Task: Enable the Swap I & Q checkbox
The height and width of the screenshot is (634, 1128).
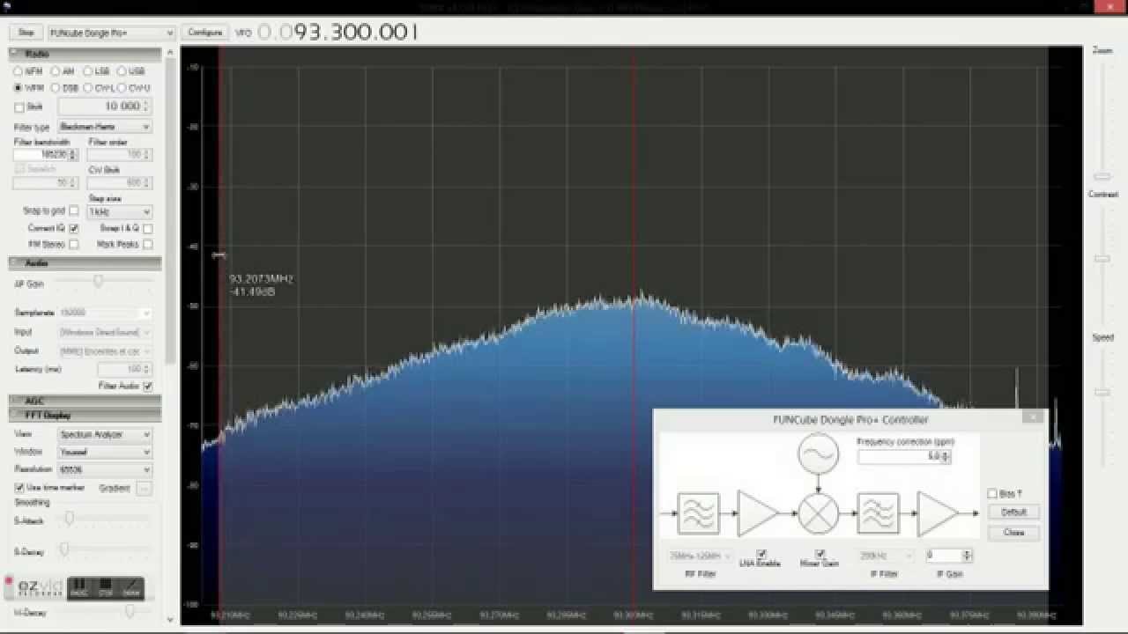Action: click(x=147, y=228)
